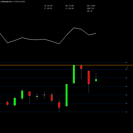133x133 pixels.
Task: Select the first small red candle near 39
Action: tap(7, 103)
